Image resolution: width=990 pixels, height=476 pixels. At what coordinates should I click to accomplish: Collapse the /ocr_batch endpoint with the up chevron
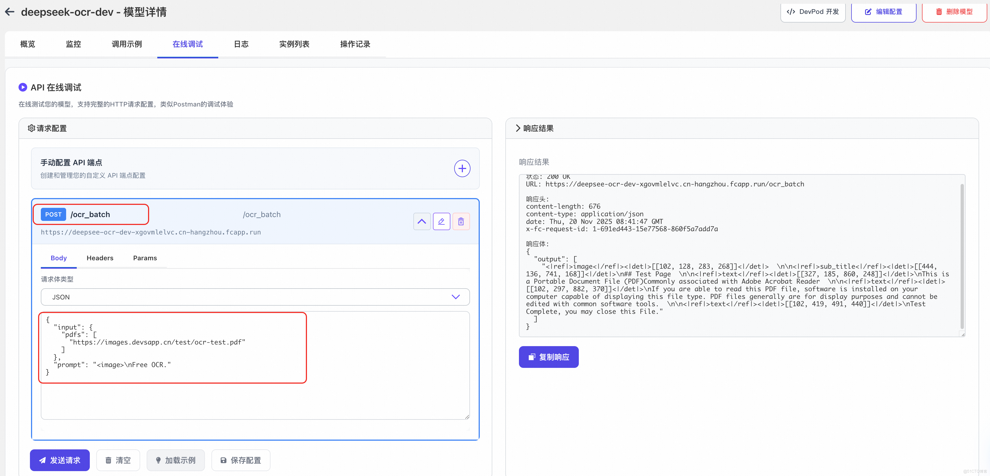(x=422, y=221)
